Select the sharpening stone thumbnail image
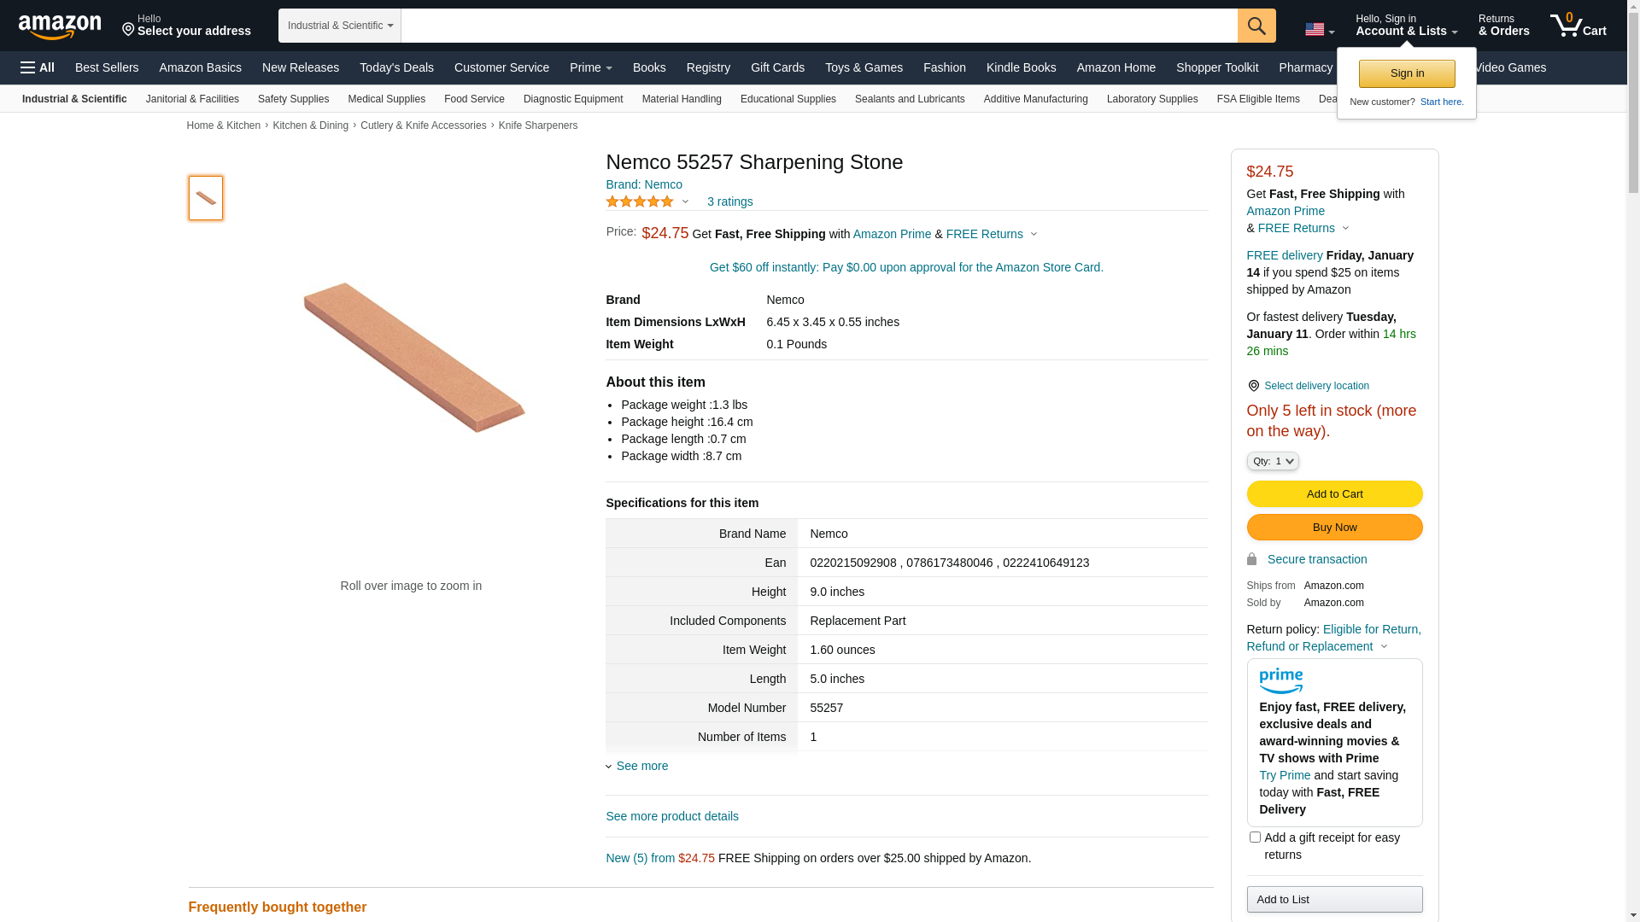The height and width of the screenshot is (922, 1640). [x=206, y=198]
